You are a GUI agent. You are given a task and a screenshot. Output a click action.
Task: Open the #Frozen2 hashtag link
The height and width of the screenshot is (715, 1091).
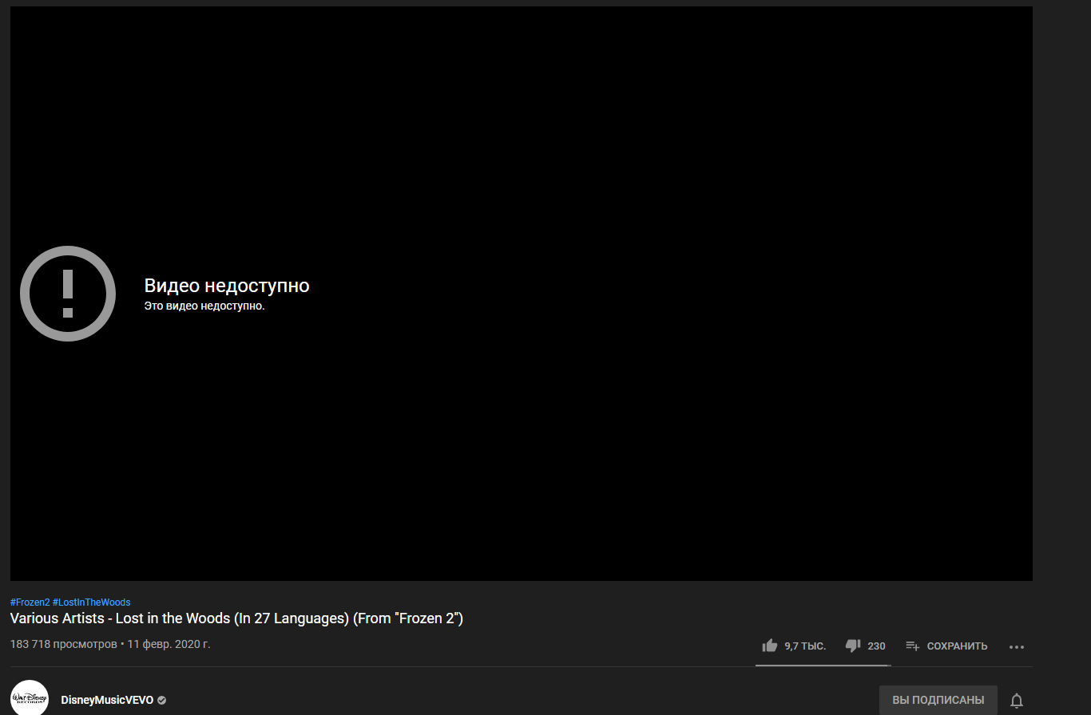pos(30,602)
